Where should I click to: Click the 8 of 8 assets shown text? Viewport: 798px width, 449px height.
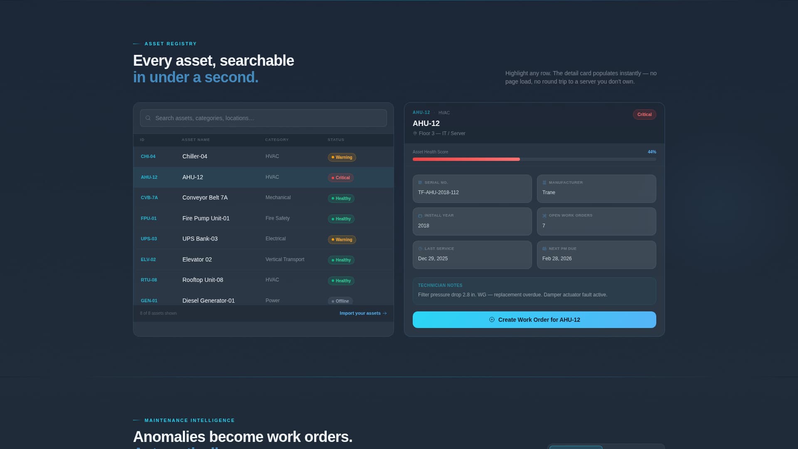158,313
